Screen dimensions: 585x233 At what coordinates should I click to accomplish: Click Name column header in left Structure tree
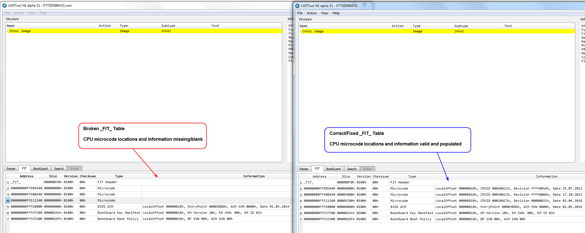point(52,26)
